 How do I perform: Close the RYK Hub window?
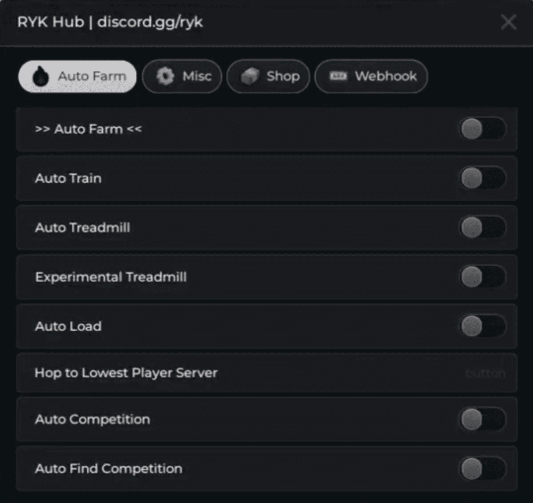coord(508,22)
